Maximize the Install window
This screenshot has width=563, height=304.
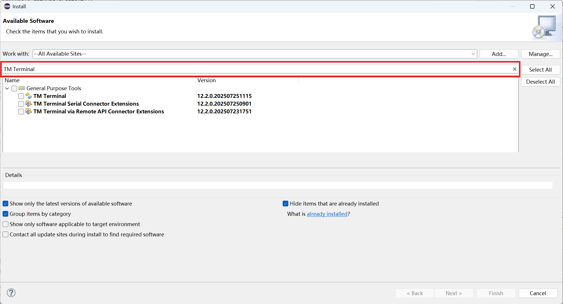(x=532, y=6)
